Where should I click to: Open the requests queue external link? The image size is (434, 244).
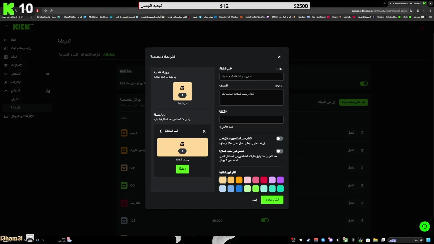pos(327,102)
